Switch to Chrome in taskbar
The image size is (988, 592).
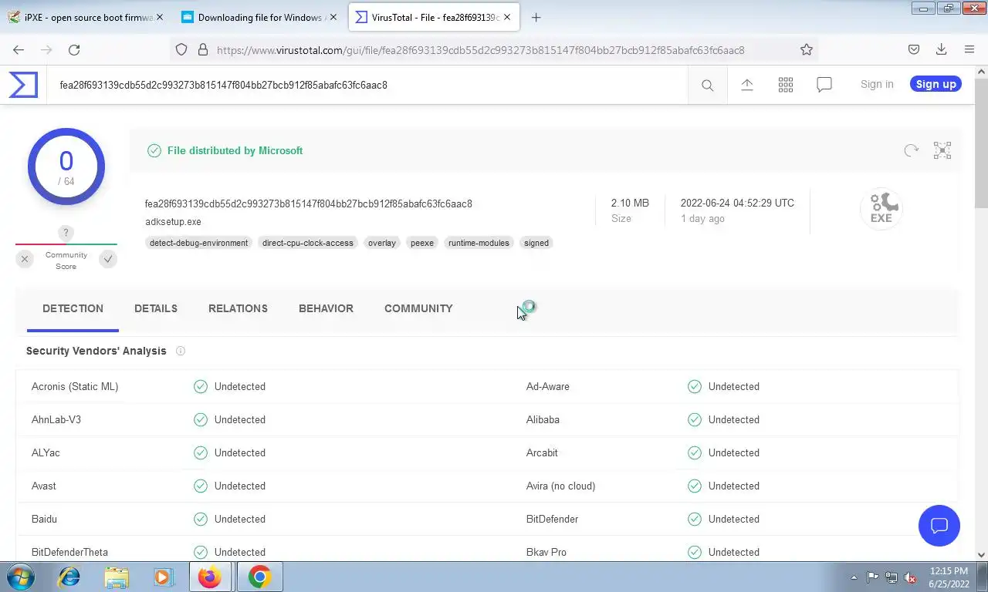(259, 577)
